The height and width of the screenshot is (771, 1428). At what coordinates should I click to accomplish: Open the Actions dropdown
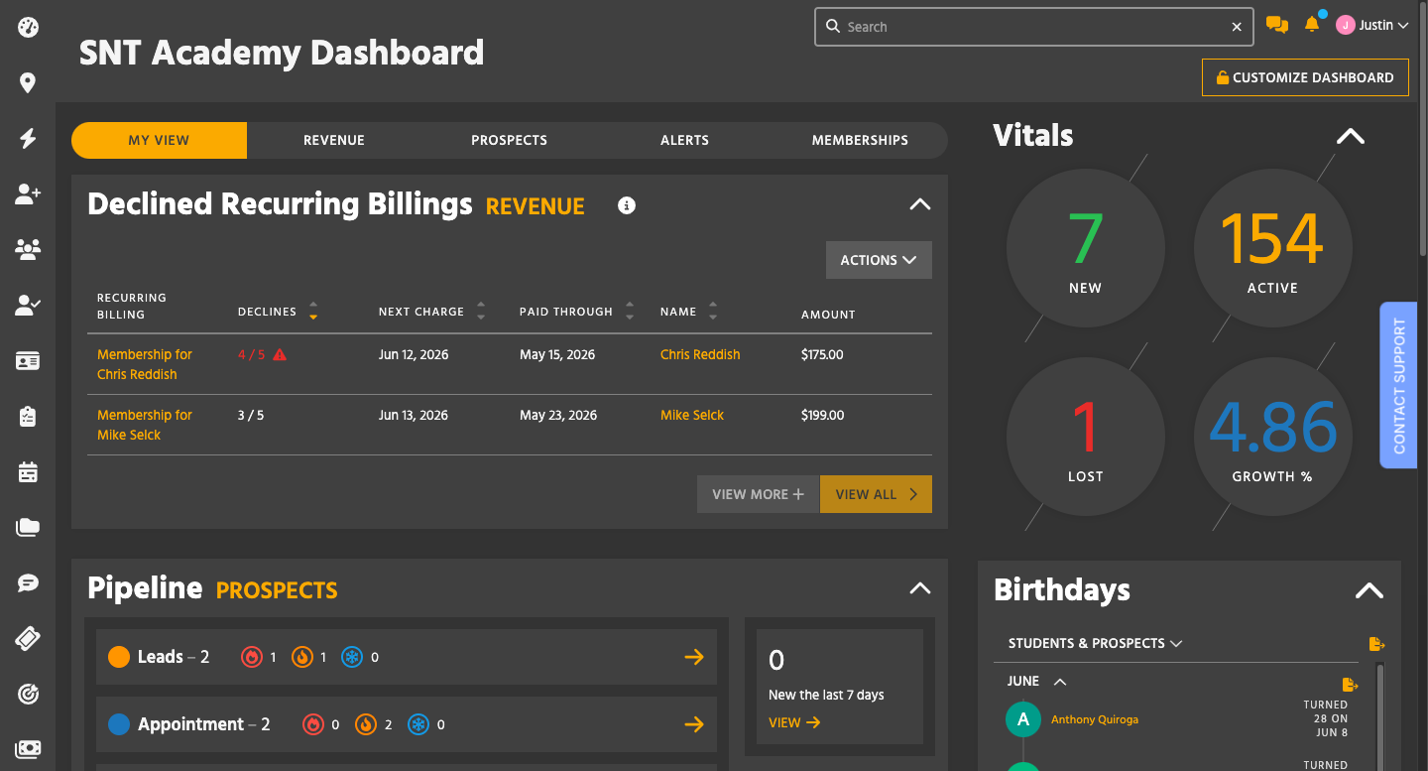(879, 260)
